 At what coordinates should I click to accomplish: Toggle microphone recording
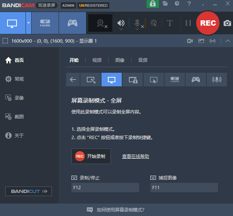coord(137,23)
